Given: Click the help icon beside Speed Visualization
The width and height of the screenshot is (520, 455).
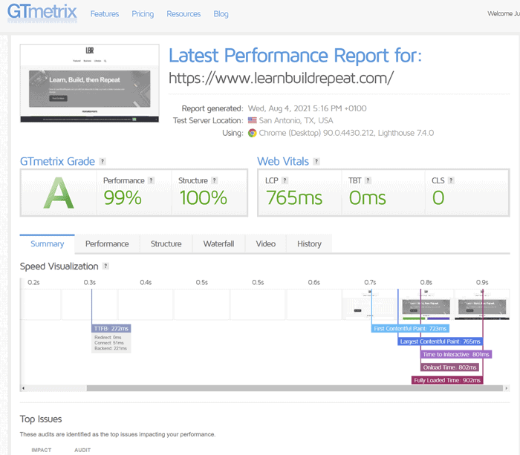Looking at the screenshot, I should click(105, 266).
